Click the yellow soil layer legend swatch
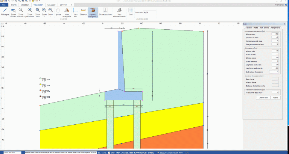 click(x=41, y=85)
